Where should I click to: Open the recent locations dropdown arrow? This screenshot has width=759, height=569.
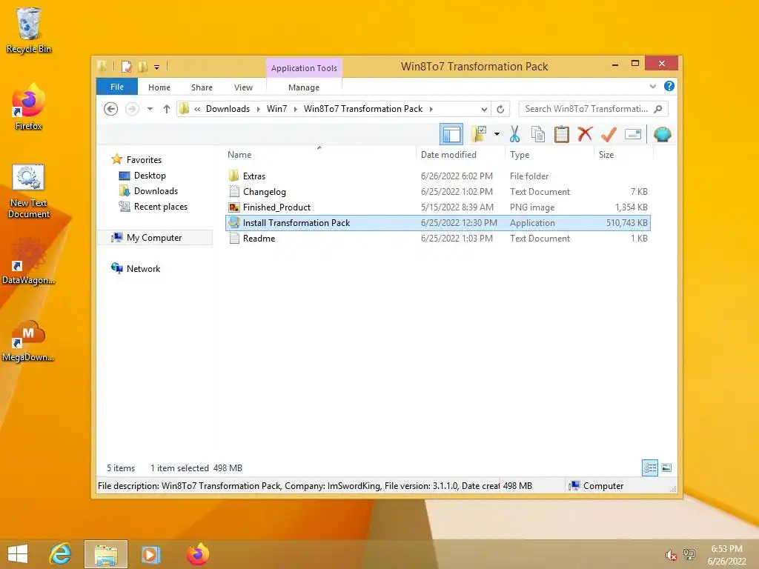click(150, 109)
